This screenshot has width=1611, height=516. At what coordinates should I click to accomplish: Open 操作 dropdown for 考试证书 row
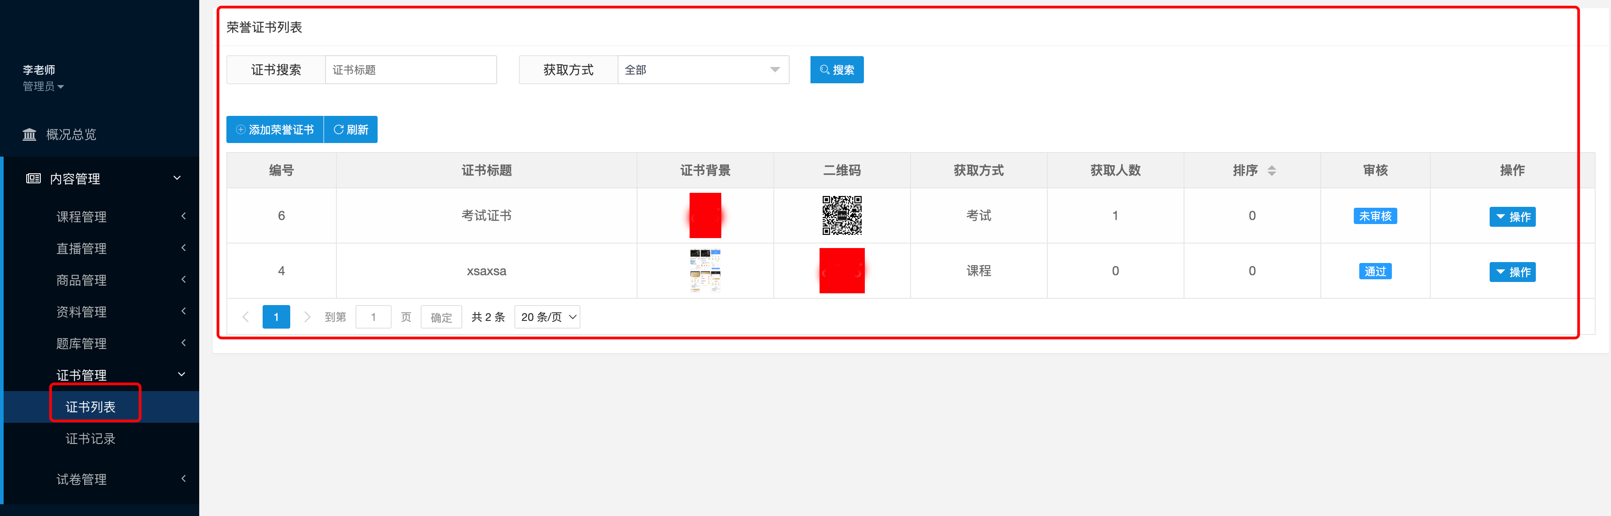(x=1512, y=216)
